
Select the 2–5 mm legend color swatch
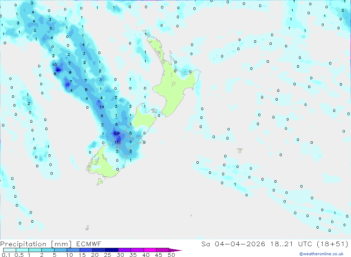tap(48, 250)
